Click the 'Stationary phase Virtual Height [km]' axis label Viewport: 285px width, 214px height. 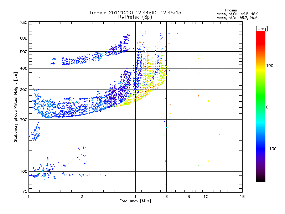click(16, 107)
